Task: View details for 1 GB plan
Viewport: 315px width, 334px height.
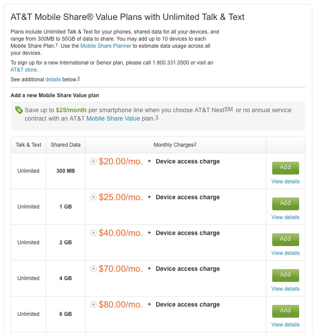Action: click(x=285, y=217)
